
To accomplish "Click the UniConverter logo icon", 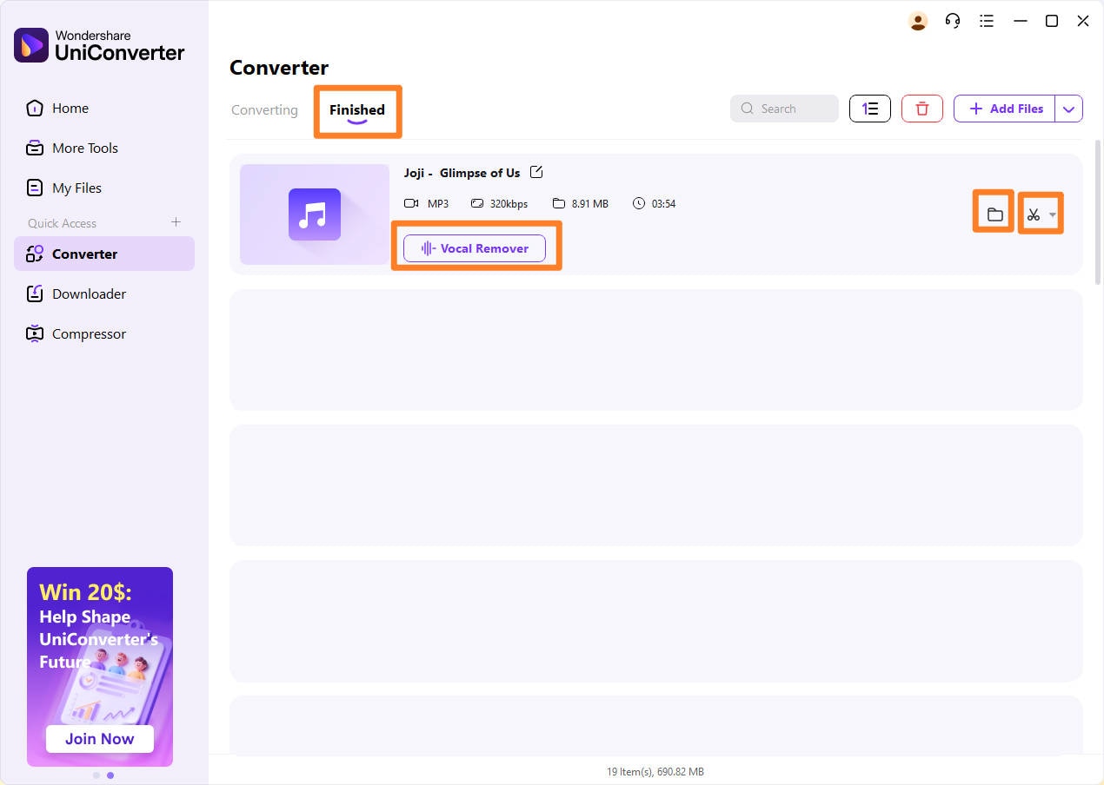I will pyautogui.click(x=31, y=45).
